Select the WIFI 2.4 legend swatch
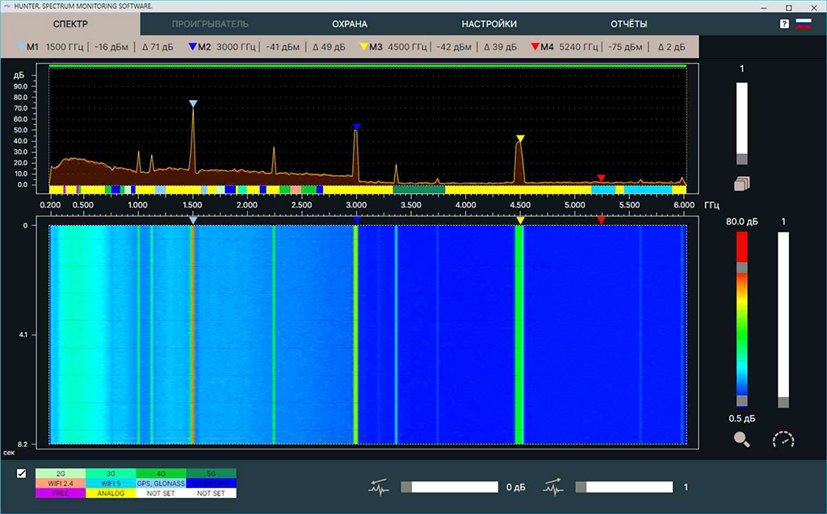This screenshot has height=514, width=827. tap(61, 483)
